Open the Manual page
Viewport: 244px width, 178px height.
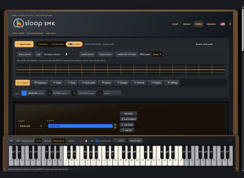point(187,24)
